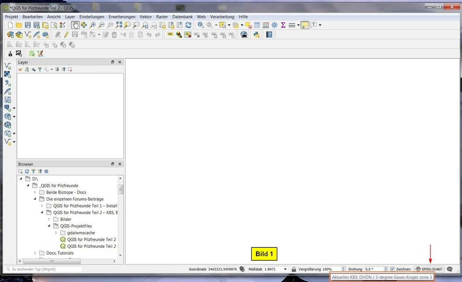Screen dimensions: 462x282
Task: Close the Layer panel
Action: coord(120,62)
